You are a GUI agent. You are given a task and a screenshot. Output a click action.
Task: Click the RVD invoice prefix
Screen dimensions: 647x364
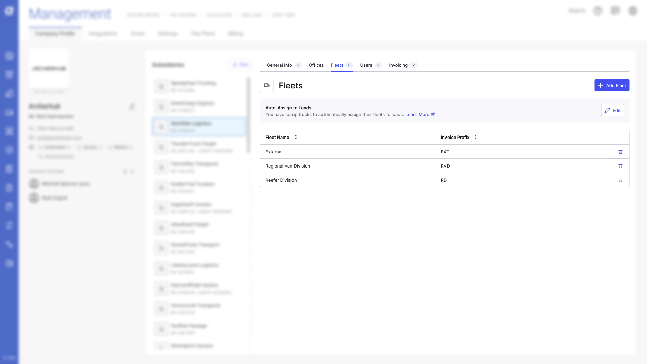tap(445, 166)
